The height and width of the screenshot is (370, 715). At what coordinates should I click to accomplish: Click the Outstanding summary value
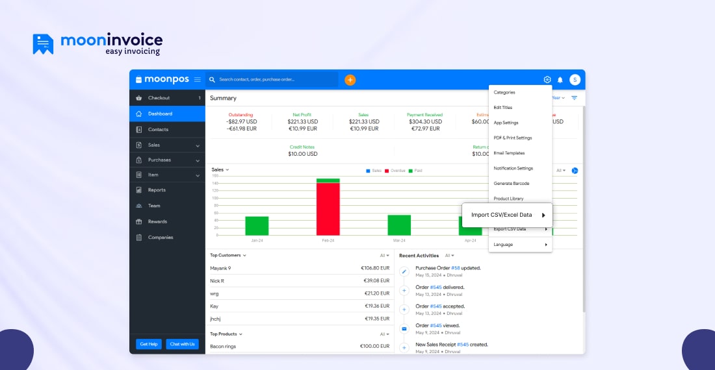[x=241, y=125]
